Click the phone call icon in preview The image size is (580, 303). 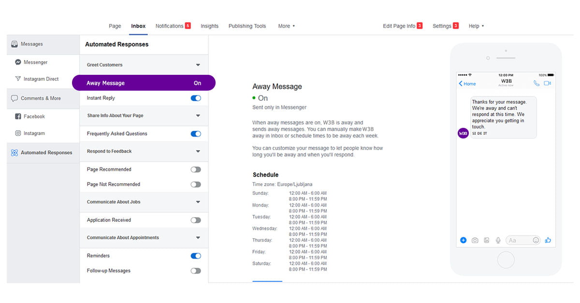(x=536, y=83)
